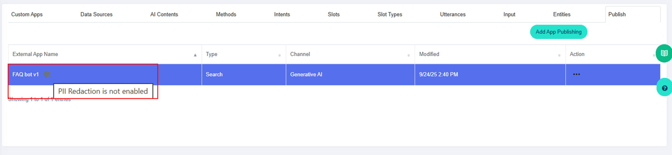Go to the AI Contents tab
This screenshot has width=672, height=155.
[x=164, y=15]
